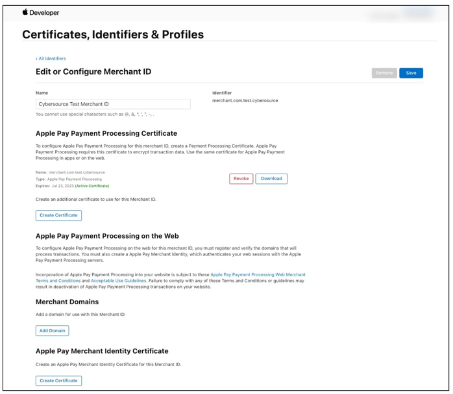Create Certificate under Merchant Identity Certificate
The width and height of the screenshot is (453, 394).
(58, 380)
